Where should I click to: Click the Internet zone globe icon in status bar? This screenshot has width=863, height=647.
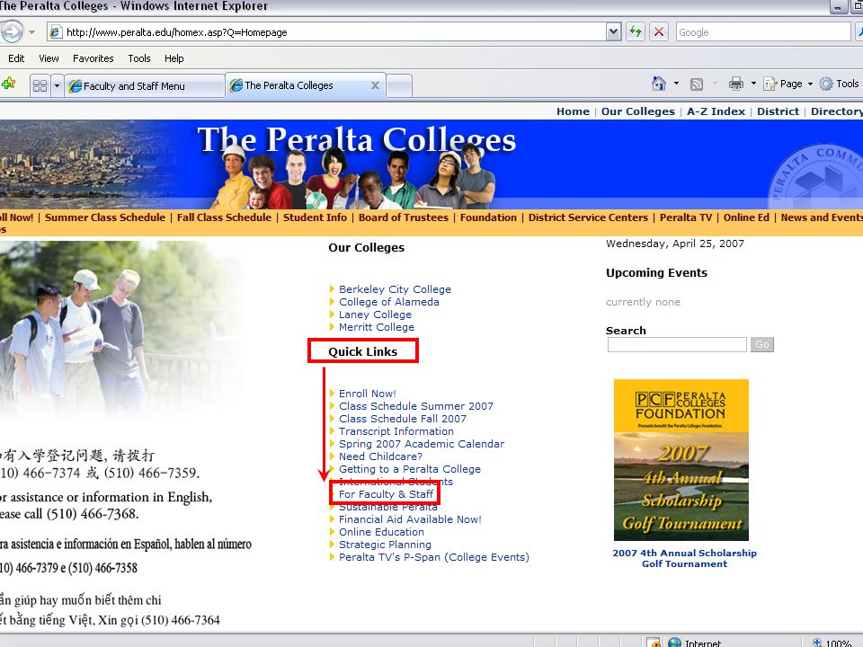point(674,643)
